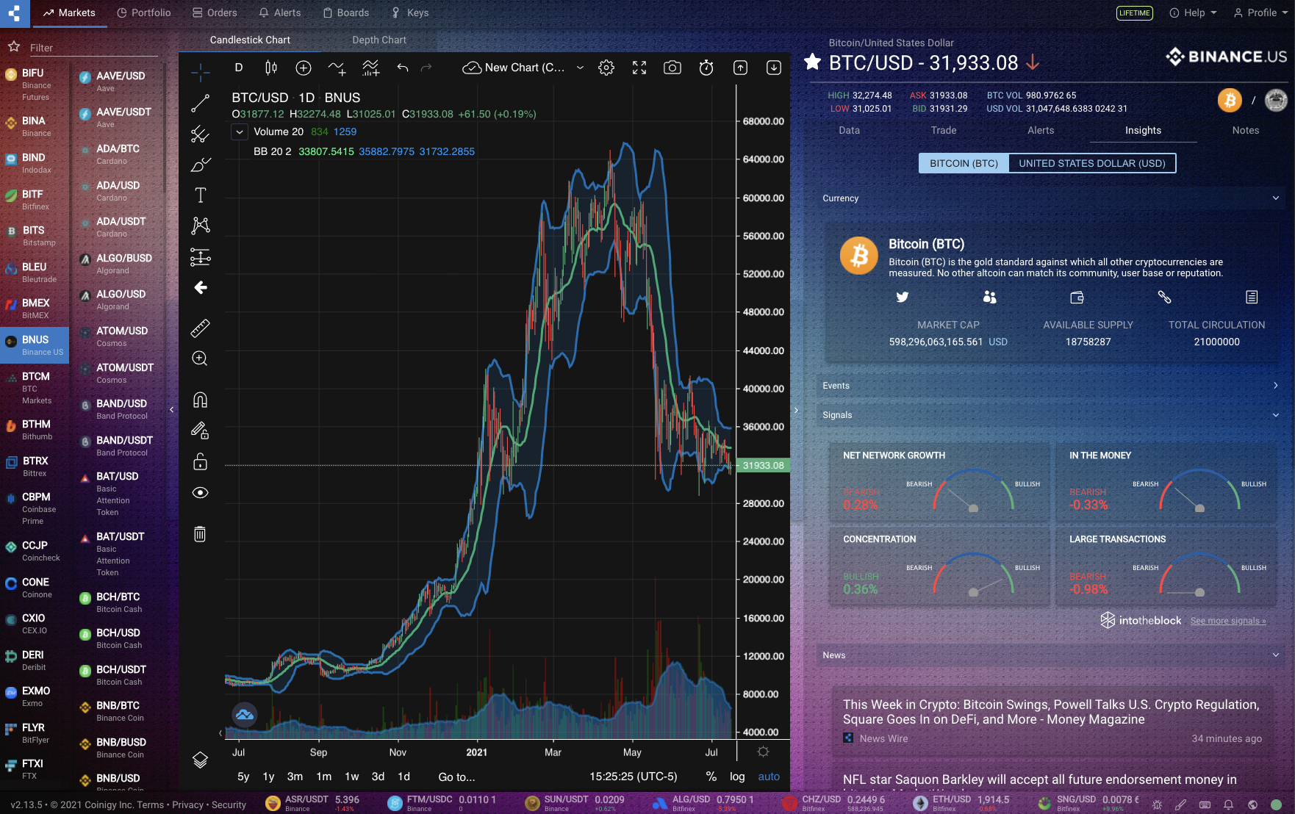This screenshot has height=814, width=1295.
Task: Toggle percent scale on chart
Action: (x=711, y=777)
